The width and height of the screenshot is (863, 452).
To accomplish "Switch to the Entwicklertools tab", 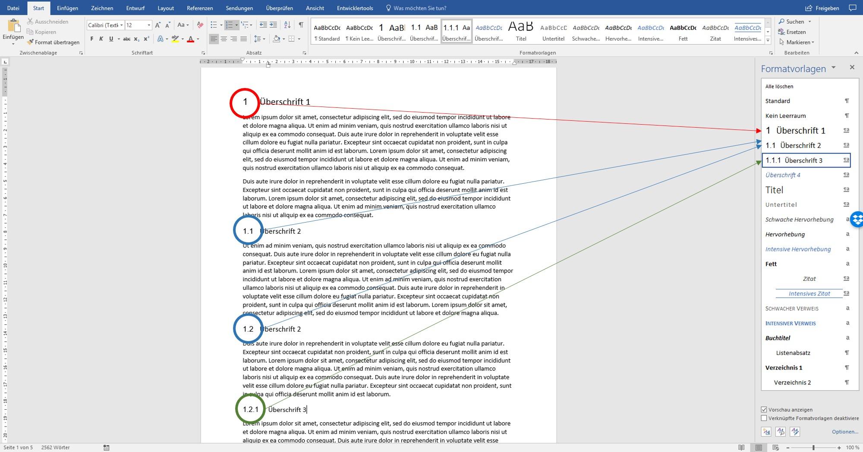I will click(355, 8).
